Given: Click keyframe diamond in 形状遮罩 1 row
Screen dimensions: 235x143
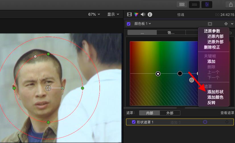Looking at the screenshot, I should [x=227, y=122].
